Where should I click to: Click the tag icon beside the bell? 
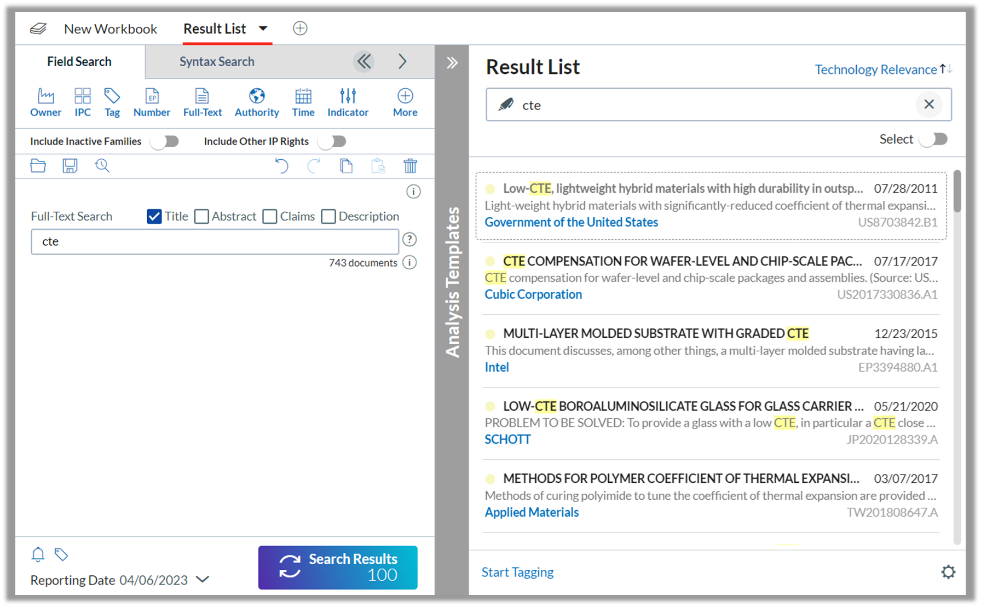point(61,554)
